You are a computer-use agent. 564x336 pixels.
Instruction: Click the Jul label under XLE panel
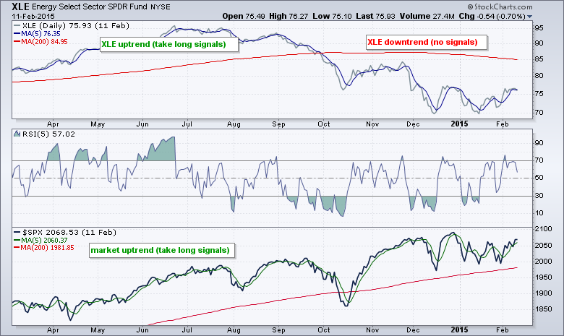pyautogui.click(x=187, y=124)
